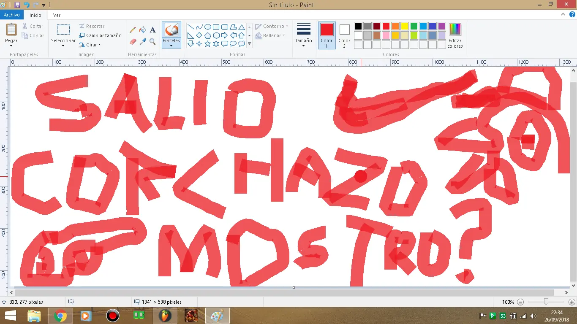Viewport: 577px width, 324px height.
Task: Open the Archivo menu
Action: click(x=11, y=14)
